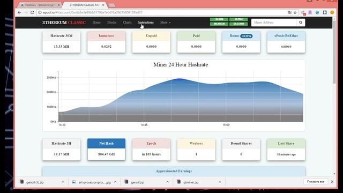Screen dimensions: 343x193
Task: Click the page vertical scrollbar thumb
Action: click(334, 52)
